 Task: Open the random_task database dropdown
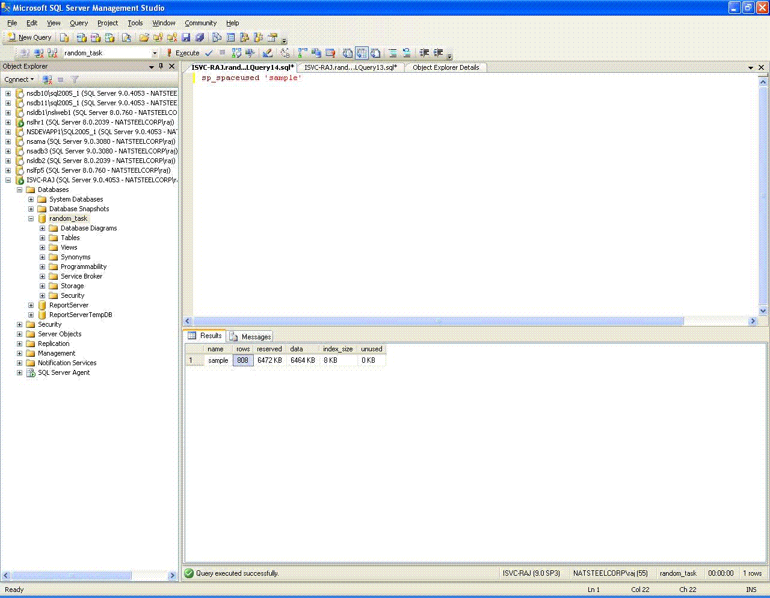(x=155, y=53)
